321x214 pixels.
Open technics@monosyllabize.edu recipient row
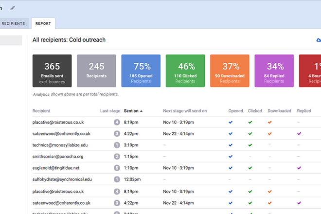(177, 145)
